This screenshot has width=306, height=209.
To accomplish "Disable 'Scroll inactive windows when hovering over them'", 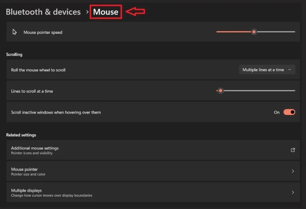I will [289, 112].
